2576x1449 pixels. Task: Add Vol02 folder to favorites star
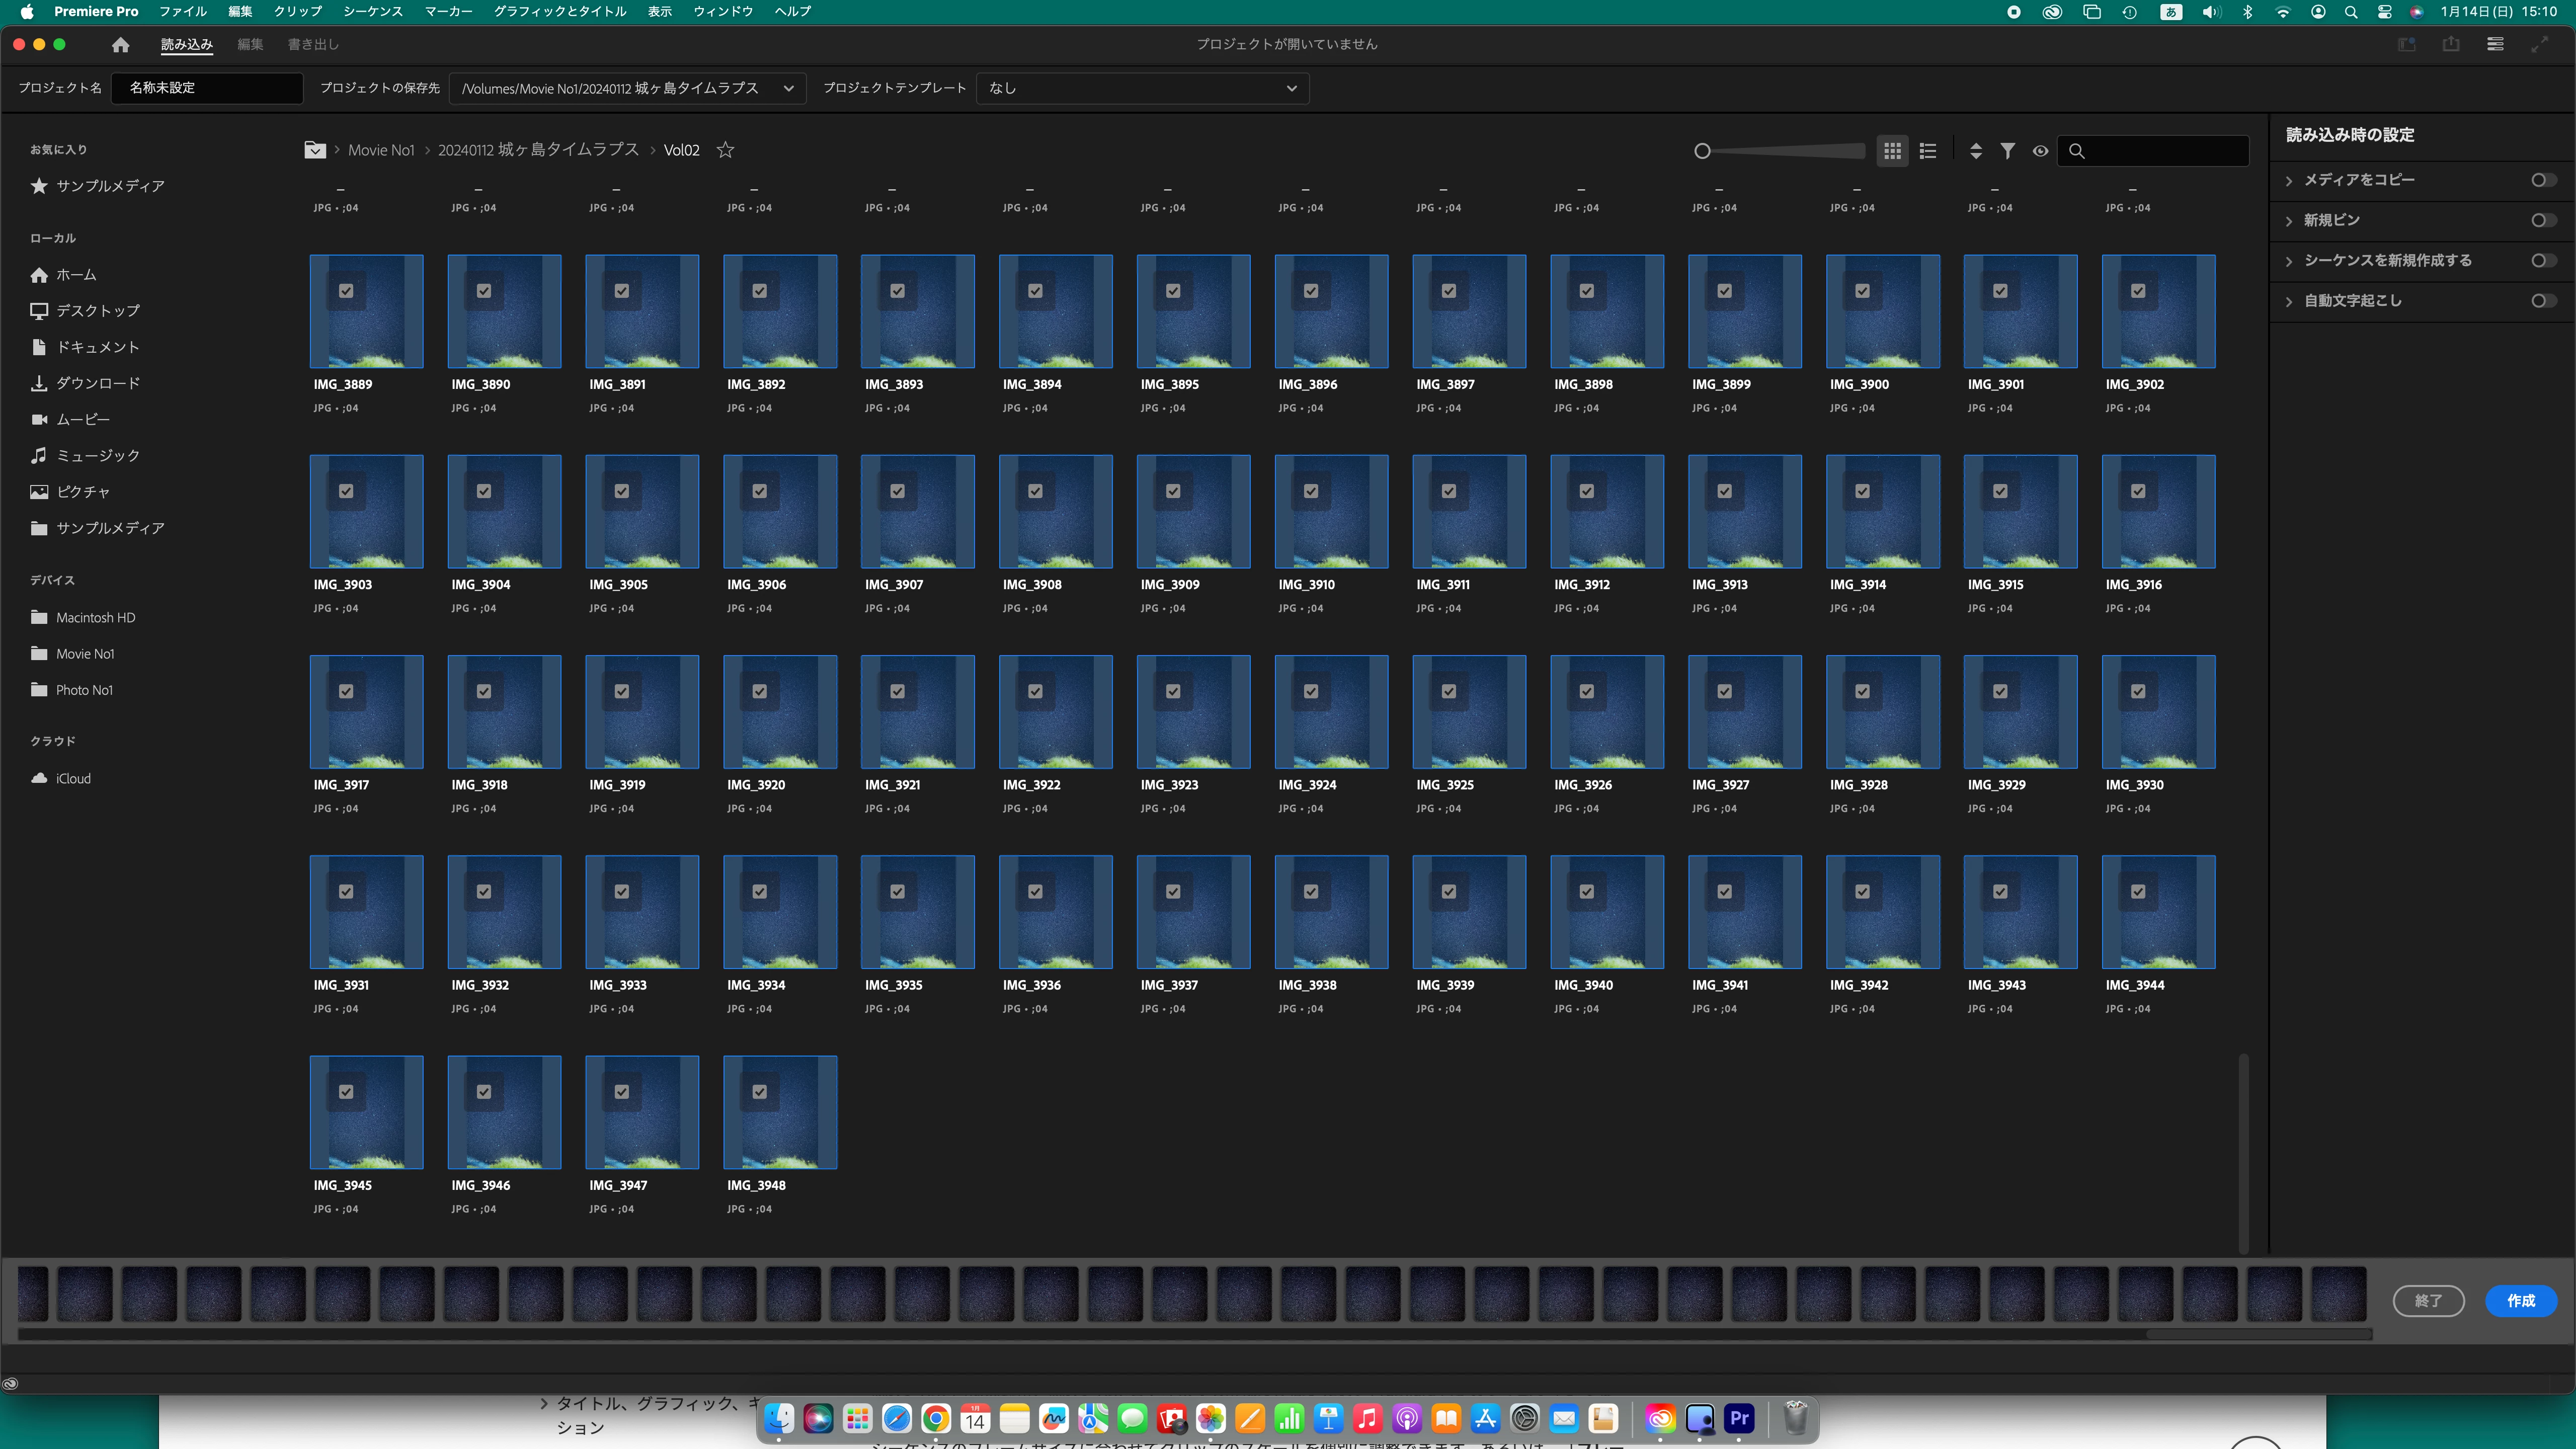coord(726,150)
